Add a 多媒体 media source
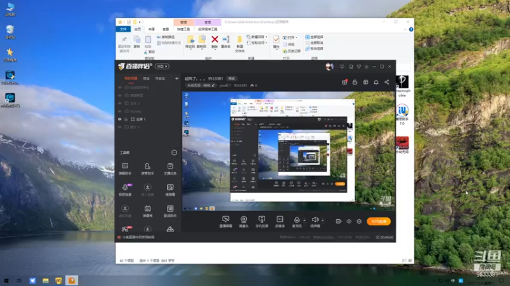 280,222
